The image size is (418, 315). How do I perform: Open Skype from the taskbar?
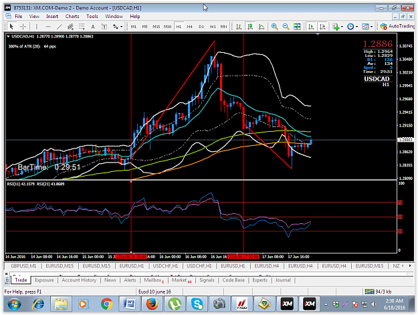click(x=197, y=304)
